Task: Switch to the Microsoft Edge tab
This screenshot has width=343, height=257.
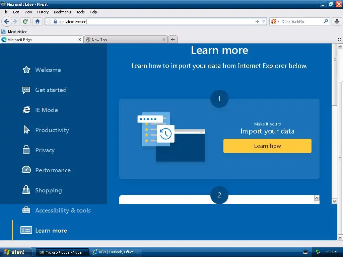Action: point(42,39)
